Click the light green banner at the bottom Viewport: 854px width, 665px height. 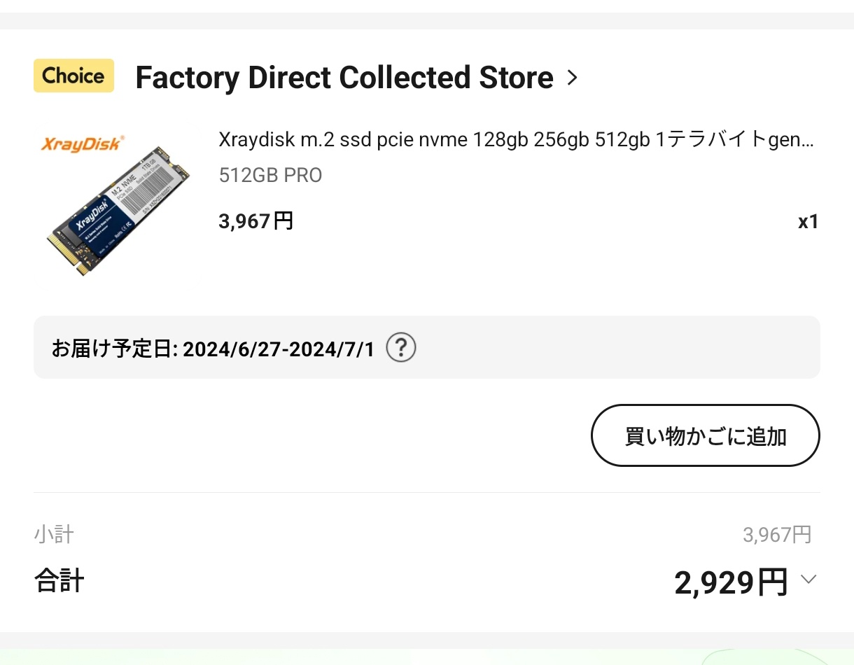[427, 657]
